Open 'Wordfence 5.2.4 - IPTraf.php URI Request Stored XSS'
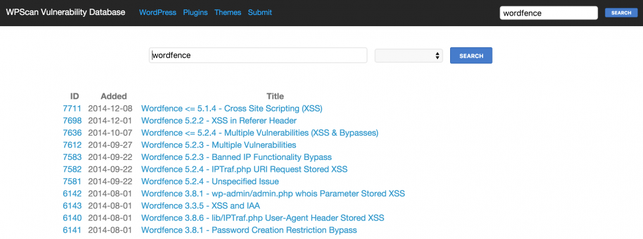This screenshot has width=643, height=239. click(x=245, y=169)
